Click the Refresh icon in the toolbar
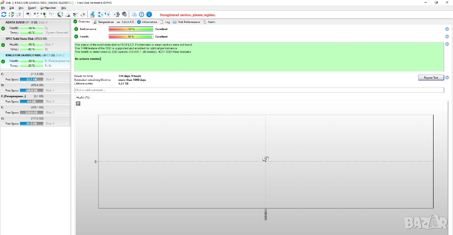 click(x=4, y=15)
